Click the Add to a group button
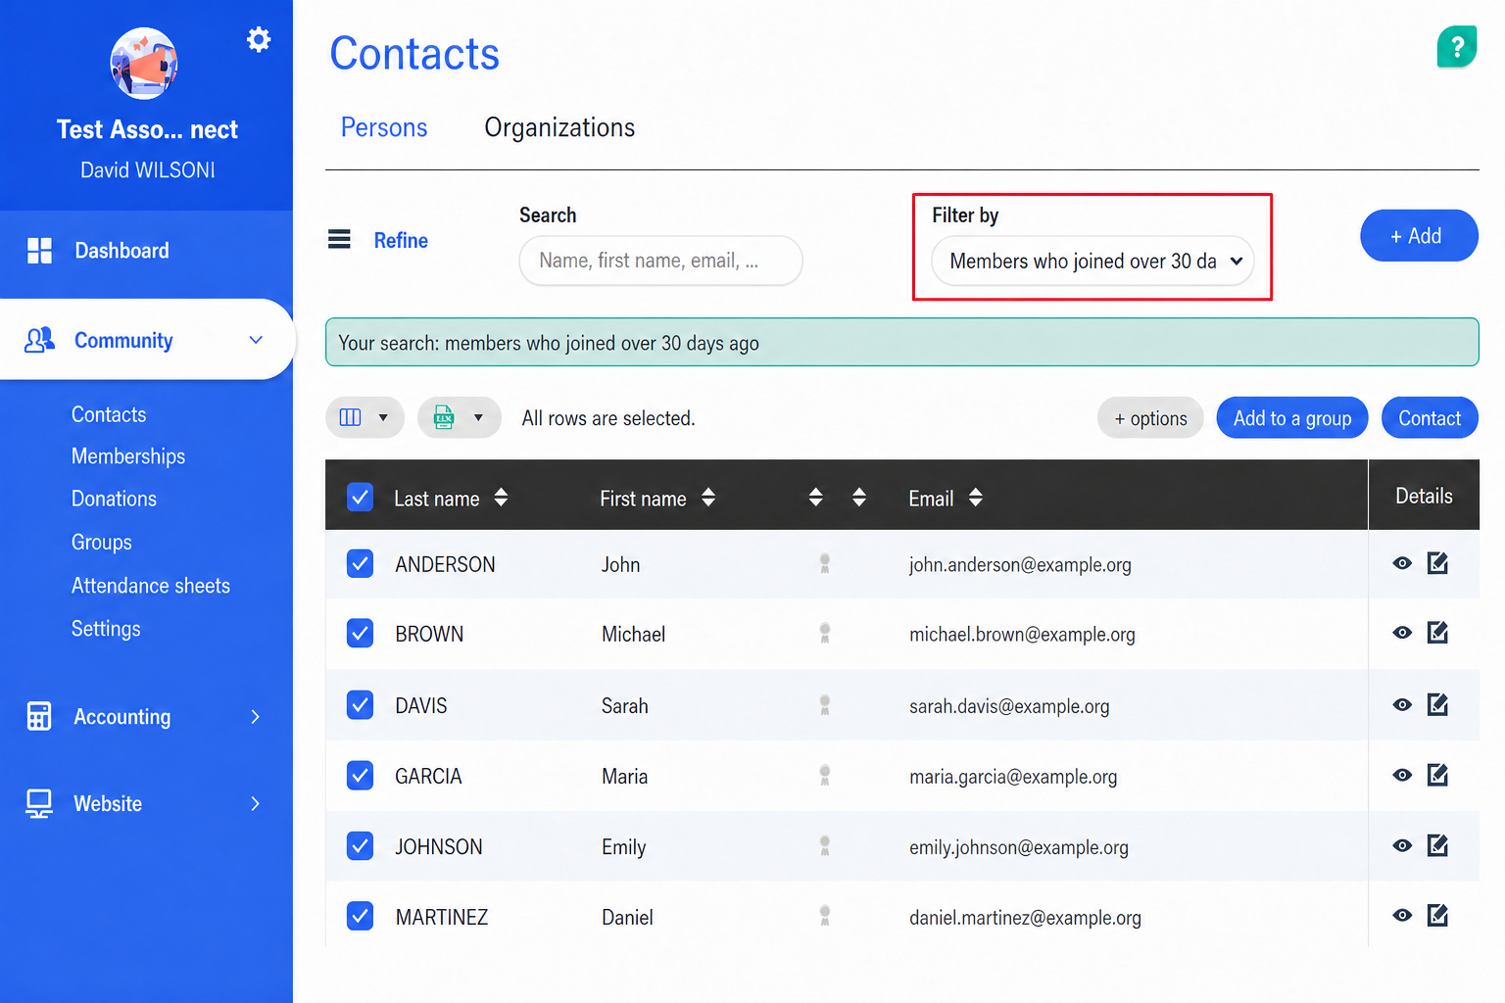Screen dimensions: 1505x1003 [x=1291, y=417]
